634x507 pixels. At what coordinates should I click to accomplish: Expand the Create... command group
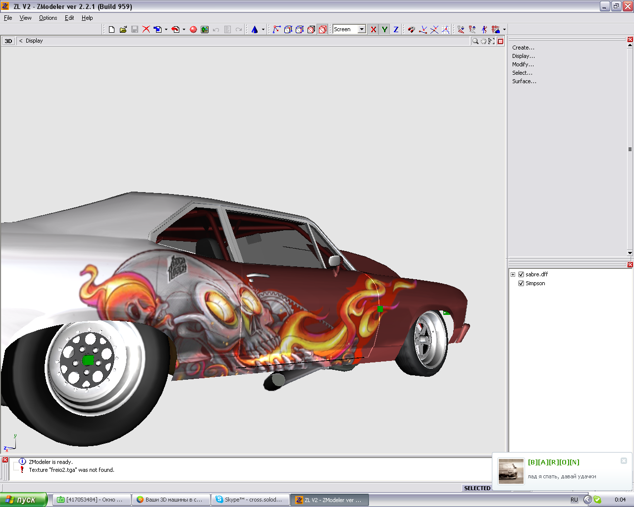pyautogui.click(x=523, y=48)
